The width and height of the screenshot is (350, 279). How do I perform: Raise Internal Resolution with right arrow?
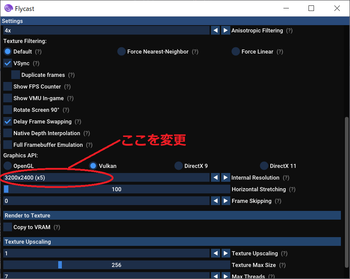[226, 177]
